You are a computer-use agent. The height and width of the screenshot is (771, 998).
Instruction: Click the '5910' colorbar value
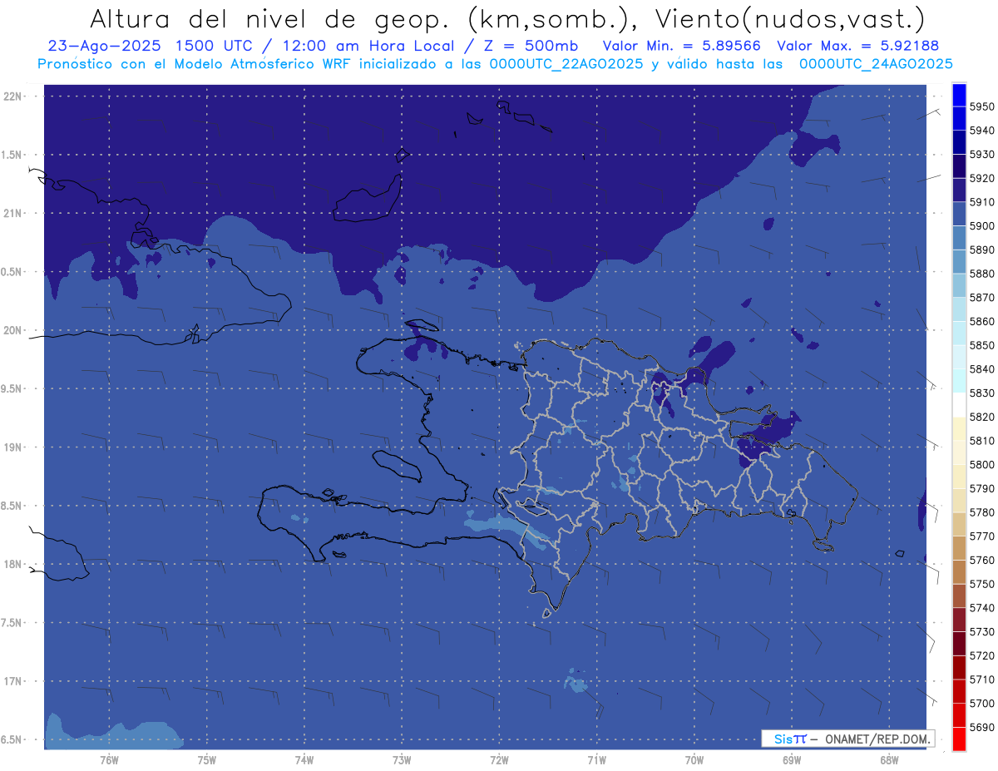pyautogui.click(x=982, y=202)
